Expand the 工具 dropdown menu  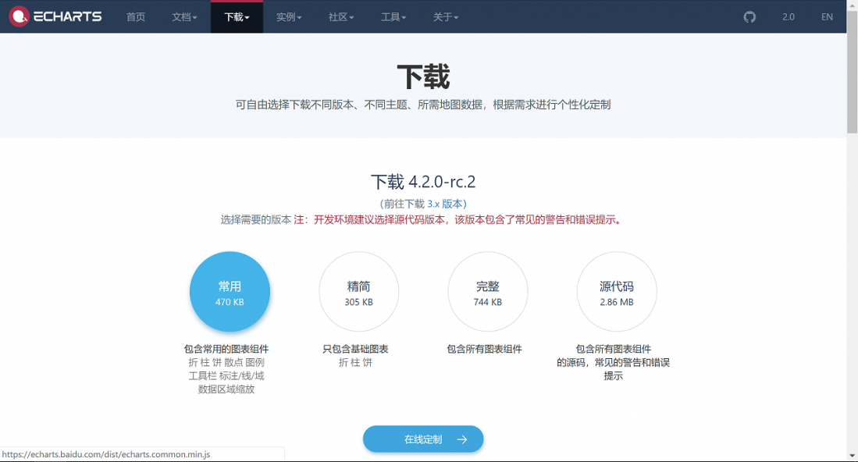tap(393, 17)
